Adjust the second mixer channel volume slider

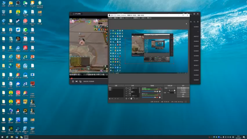click(x=149, y=97)
